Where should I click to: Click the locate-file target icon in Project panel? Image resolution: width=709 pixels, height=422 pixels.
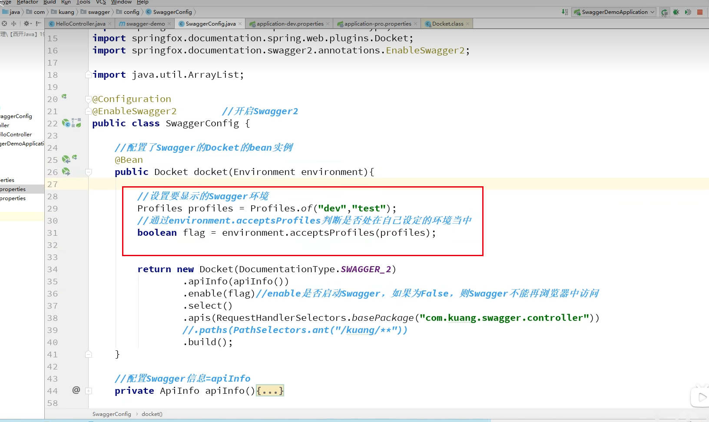coord(4,23)
